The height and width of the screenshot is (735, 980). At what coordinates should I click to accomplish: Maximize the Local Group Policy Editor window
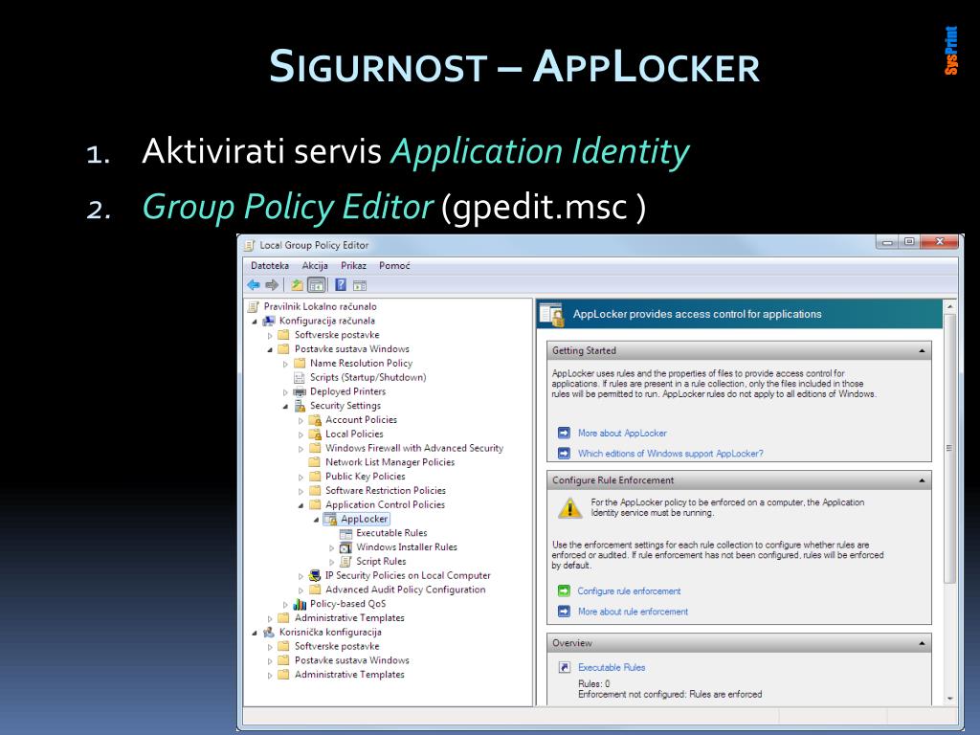click(x=909, y=242)
